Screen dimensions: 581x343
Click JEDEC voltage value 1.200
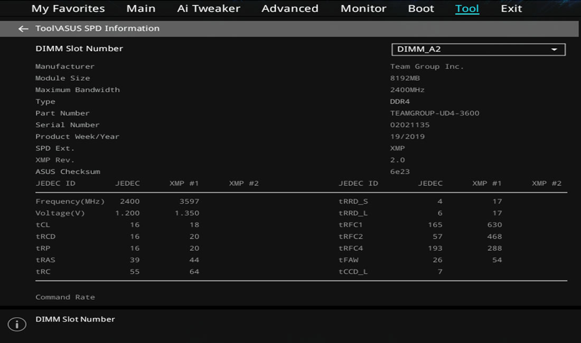(x=127, y=214)
